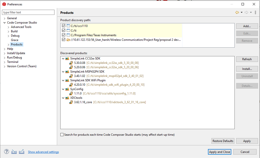Collapse the SysConfig group

point(63,89)
